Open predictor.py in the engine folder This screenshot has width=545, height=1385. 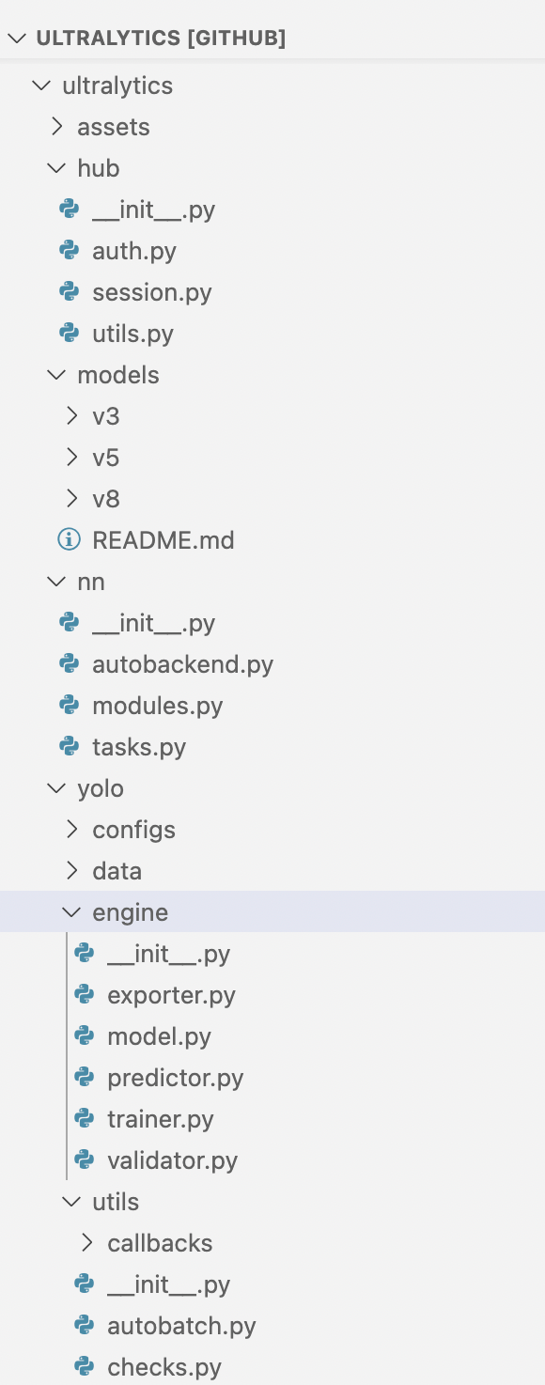(x=176, y=1077)
